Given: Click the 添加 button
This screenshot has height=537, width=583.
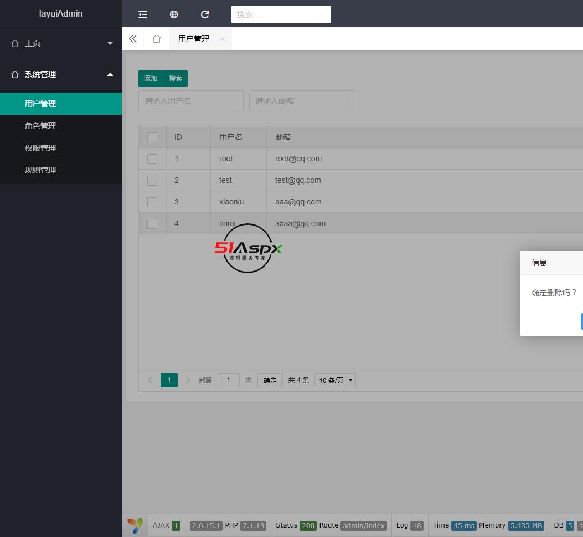Looking at the screenshot, I should pos(151,79).
